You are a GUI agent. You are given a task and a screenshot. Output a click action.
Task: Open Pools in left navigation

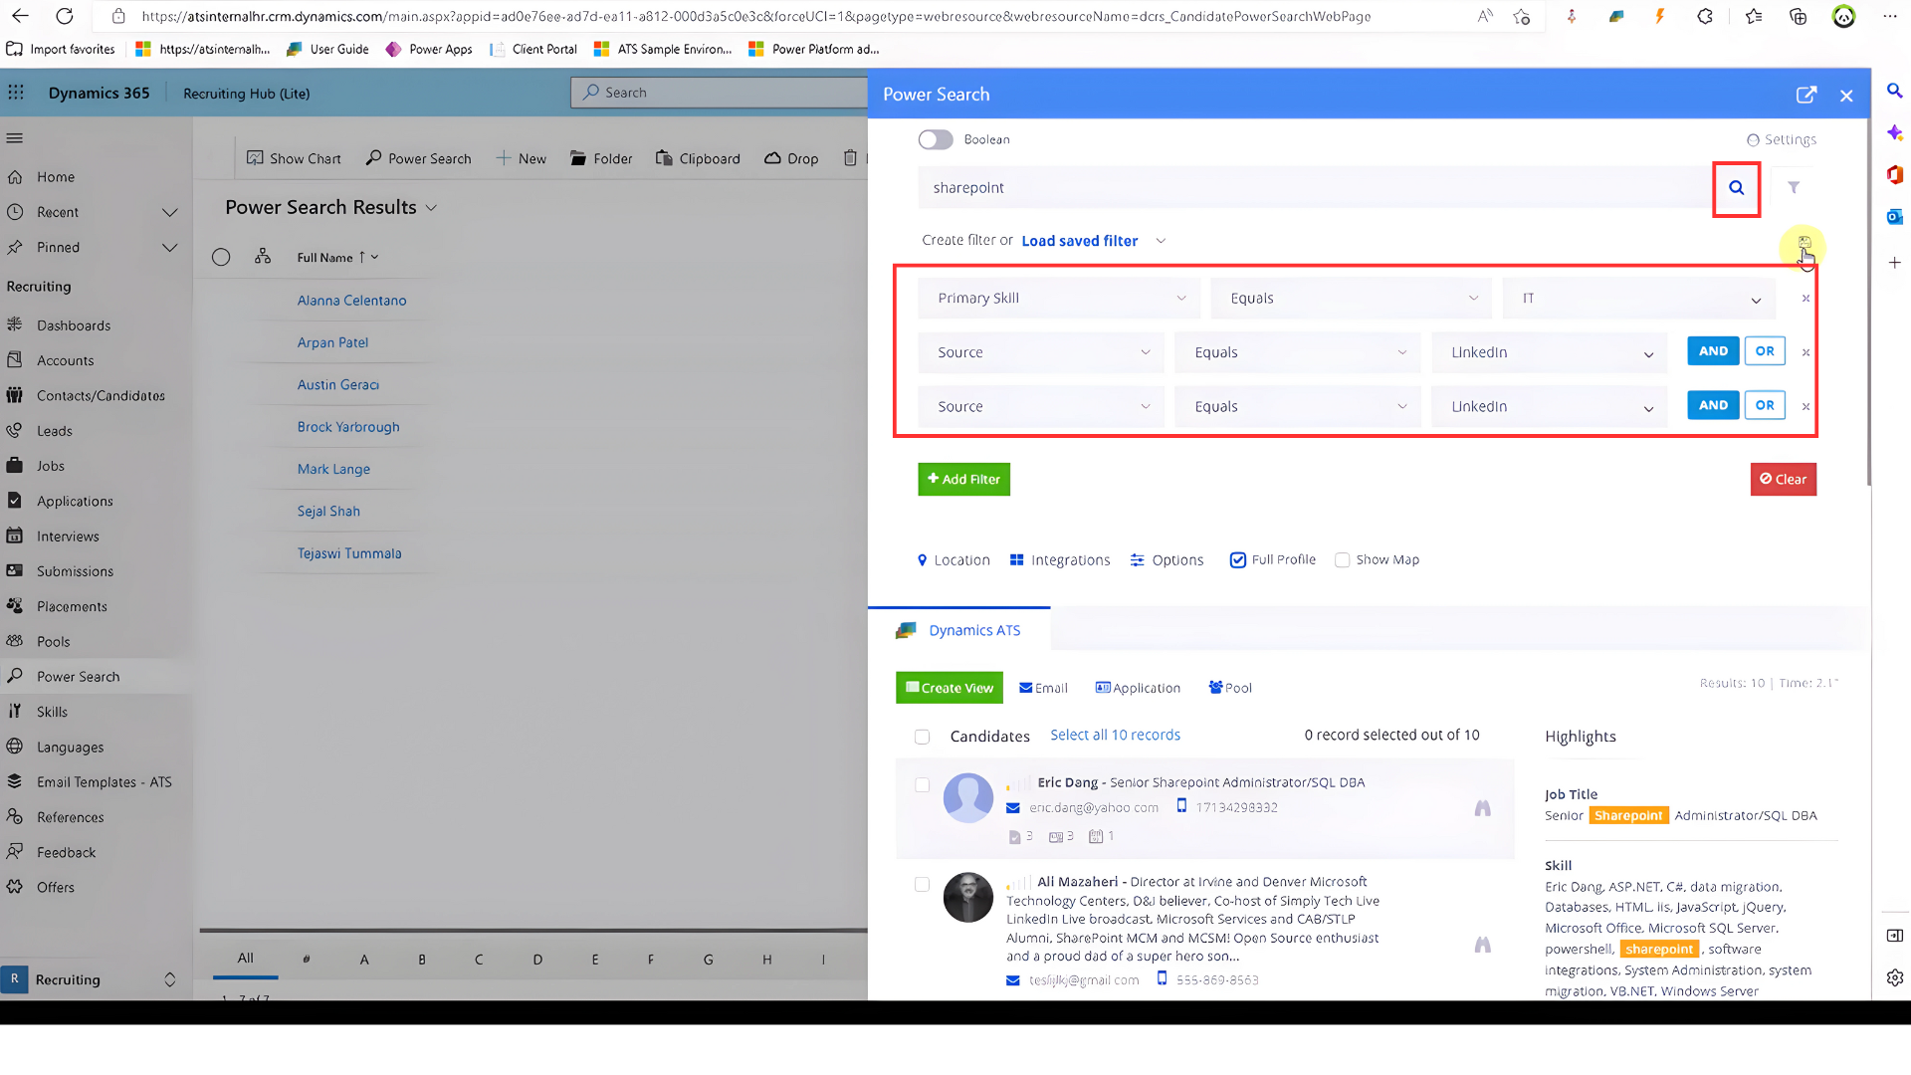pyautogui.click(x=54, y=642)
